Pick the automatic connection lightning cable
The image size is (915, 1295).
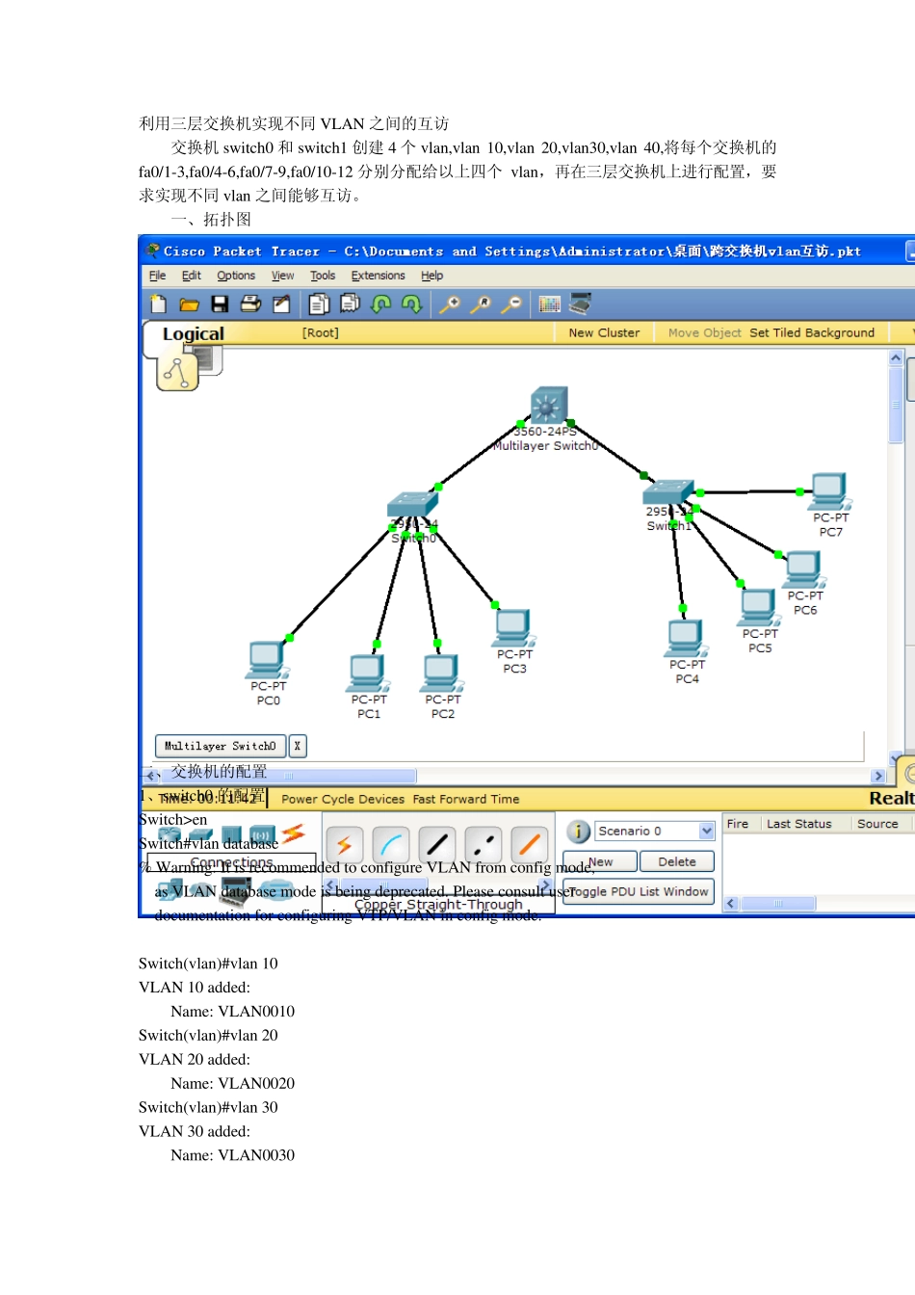pos(344,846)
